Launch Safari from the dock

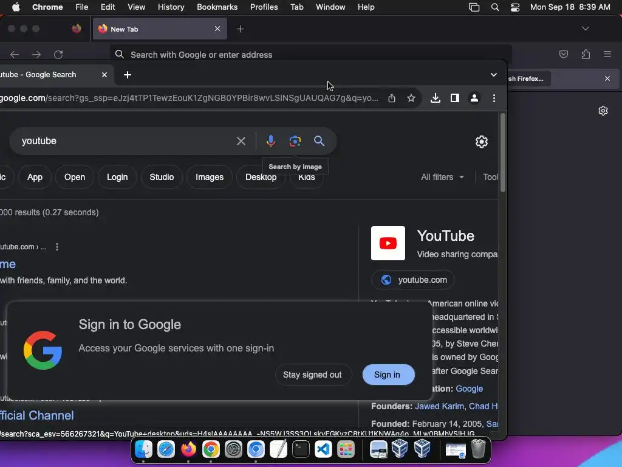(166, 449)
